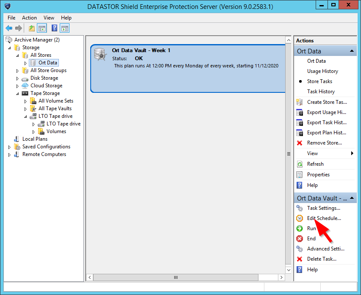Select Volumes under LTO Tape drive
This screenshot has width=361, height=295.
click(56, 131)
